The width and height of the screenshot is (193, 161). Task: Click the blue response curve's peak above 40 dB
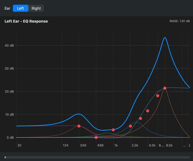pyautogui.click(x=165, y=38)
